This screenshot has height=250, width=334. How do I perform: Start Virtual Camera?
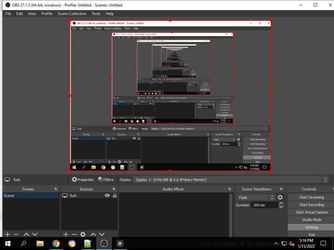pyautogui.click(x=311, y=212)
